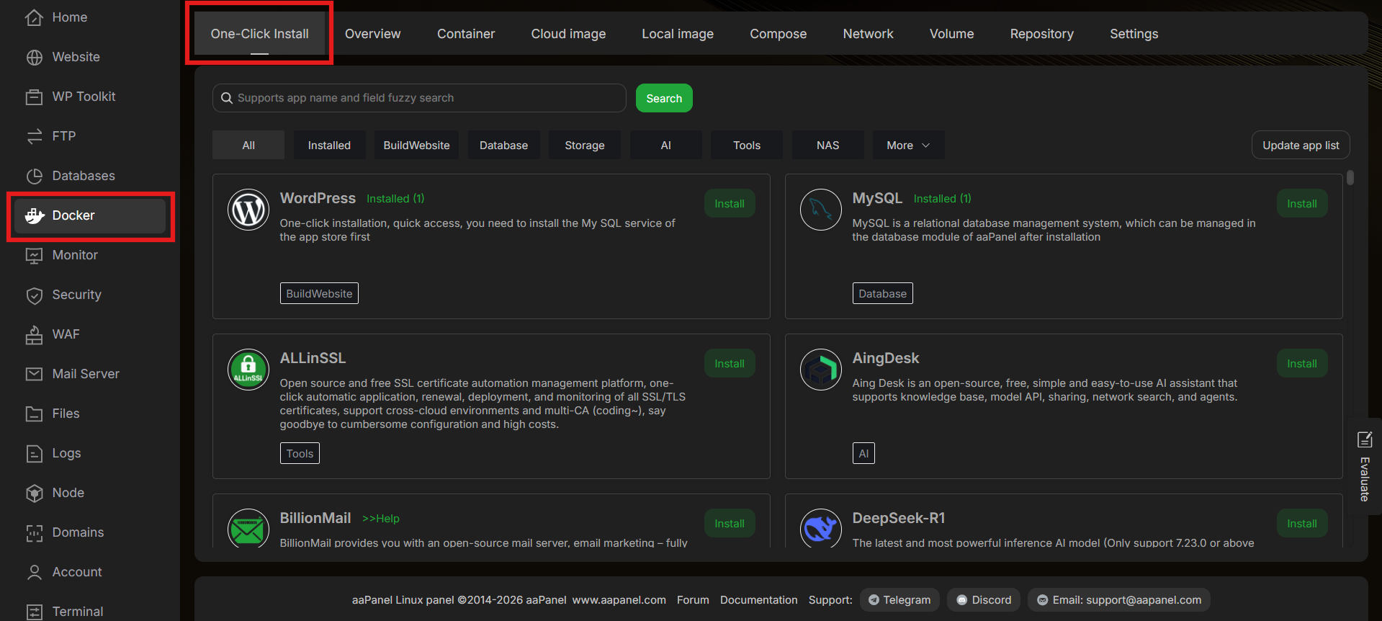The image size is (1382, 621).
Task: Install the WordPress app
Action: (730, 204)
